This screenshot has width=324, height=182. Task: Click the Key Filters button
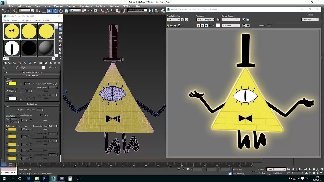coord(278,173)
